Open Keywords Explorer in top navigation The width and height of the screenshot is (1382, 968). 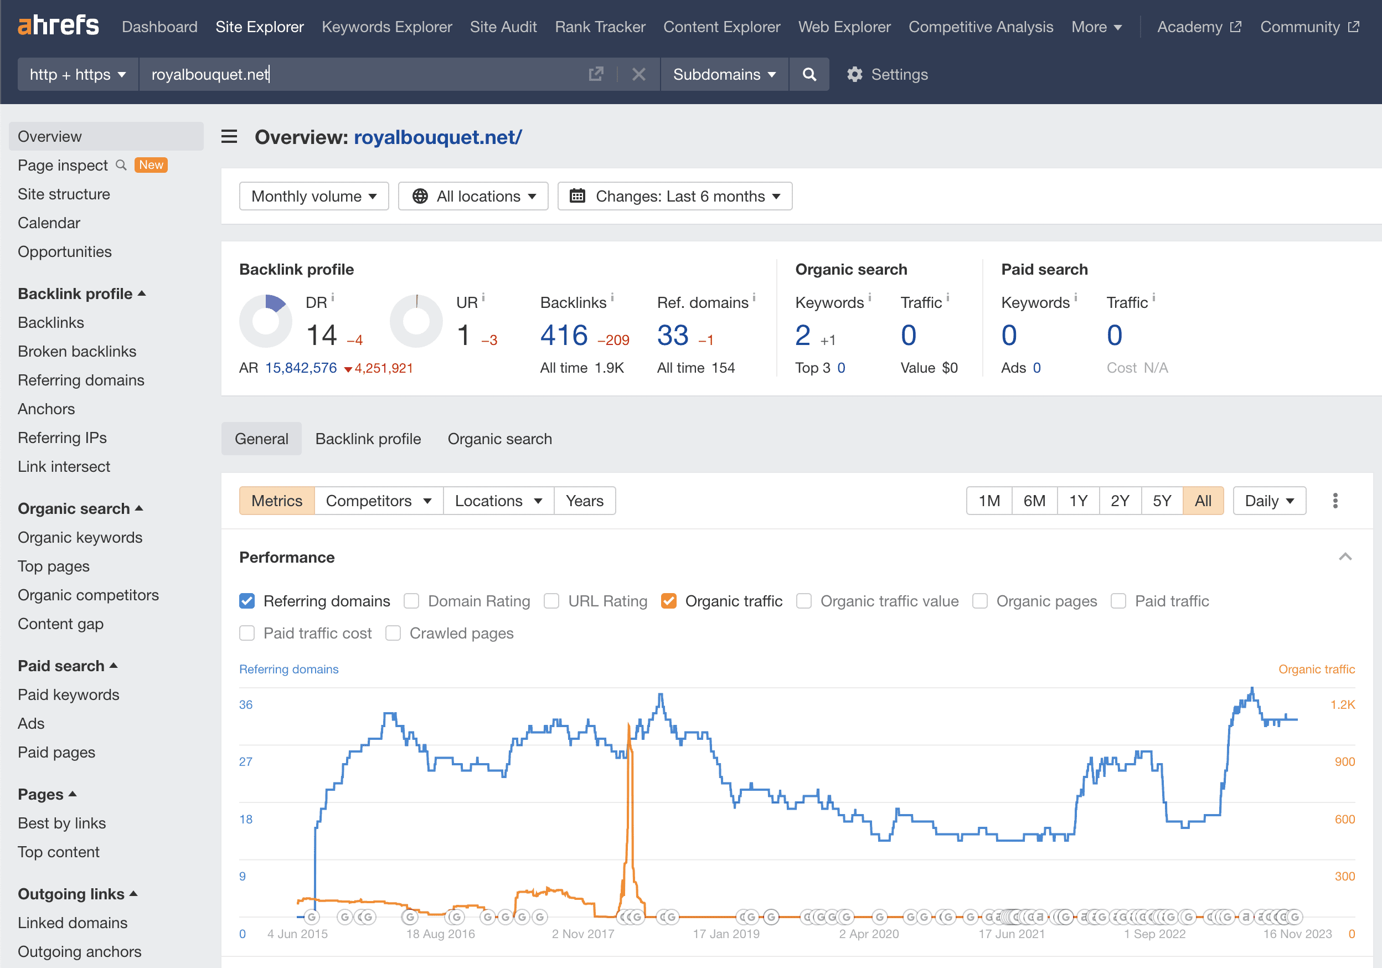tap(386, 27)
